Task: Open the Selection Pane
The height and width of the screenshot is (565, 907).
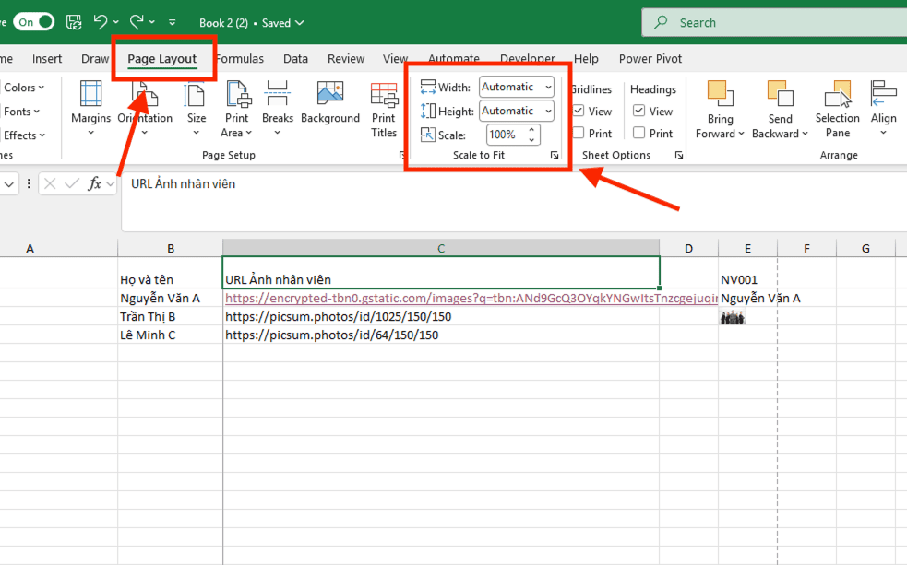Action: tap(838, 110)
